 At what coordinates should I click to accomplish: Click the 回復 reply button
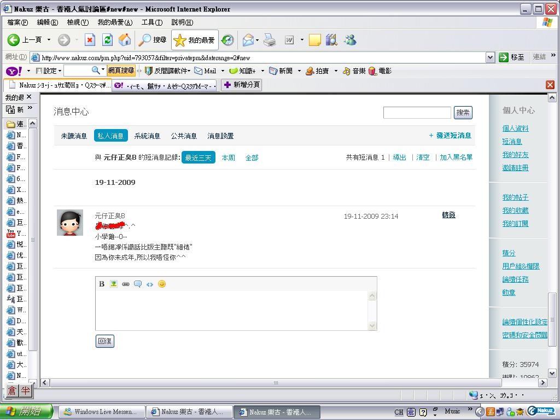pyautogui.click(x=104, y=341)
